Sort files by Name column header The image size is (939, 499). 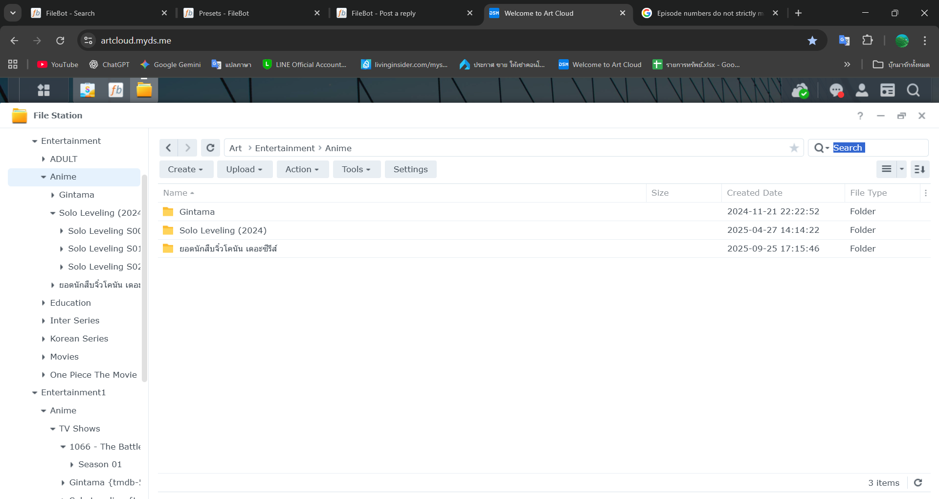176,193
